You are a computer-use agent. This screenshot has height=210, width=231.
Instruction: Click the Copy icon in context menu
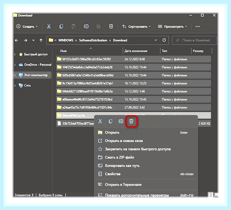pos(111,121)
